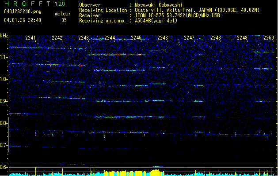This screenshot has height=176, width=278.
Task: Click the 2243 time marker
Action: [84, 37]
